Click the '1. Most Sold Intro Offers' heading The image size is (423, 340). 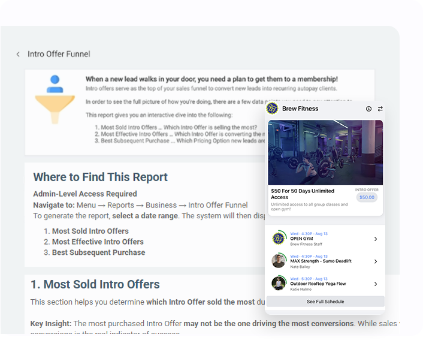(95, 284)
